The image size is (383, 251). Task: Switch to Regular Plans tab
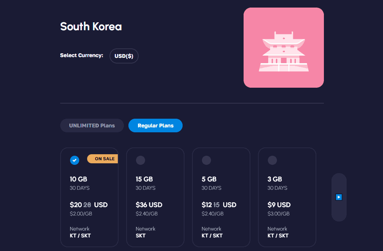pos(155,125)
